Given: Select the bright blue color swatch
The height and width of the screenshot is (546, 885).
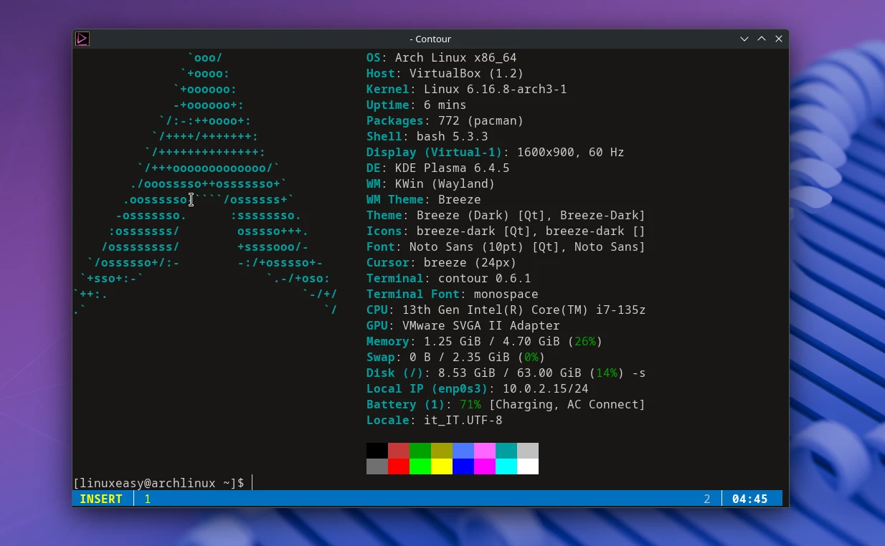Looking at the screenshot, I should (x=465, y=466).
